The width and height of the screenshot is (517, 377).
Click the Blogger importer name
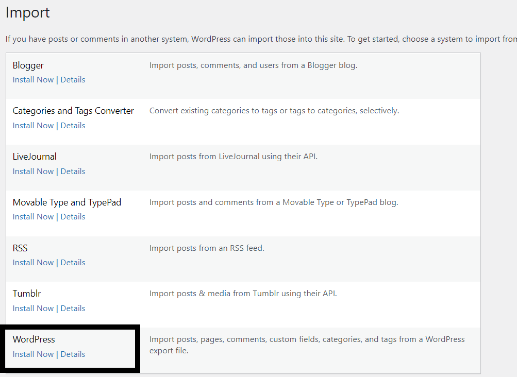pyautogui.click(x=28, y=65)
